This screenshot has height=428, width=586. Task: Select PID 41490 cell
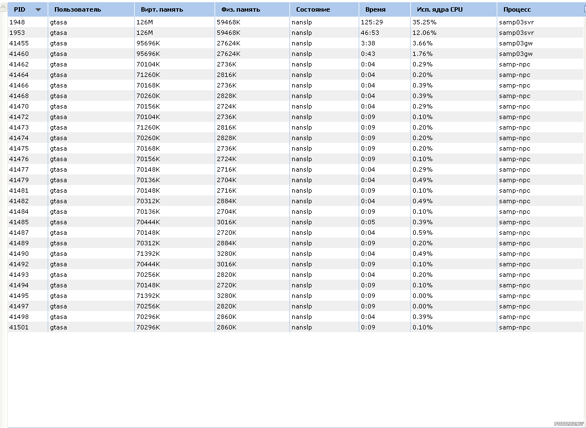pos(19,254)
